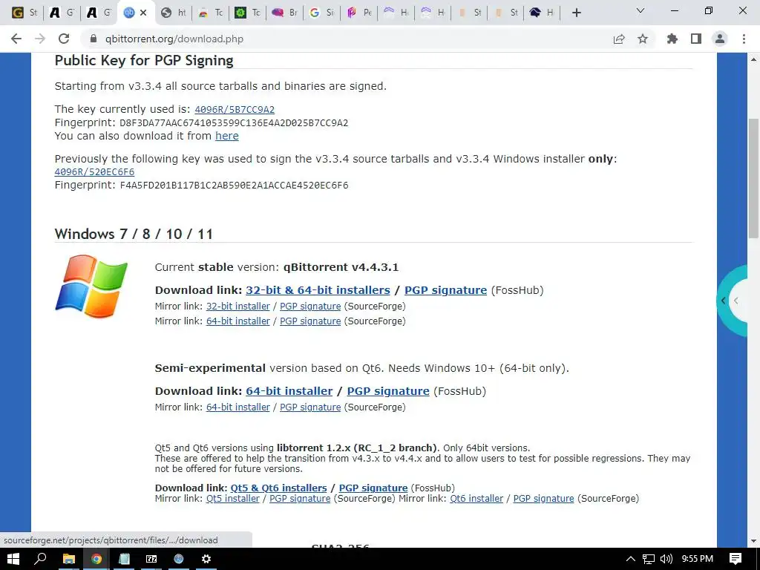Open the Windows Start menu
Image resolution: width=760 pixels, height=570 pixels.
13,559
